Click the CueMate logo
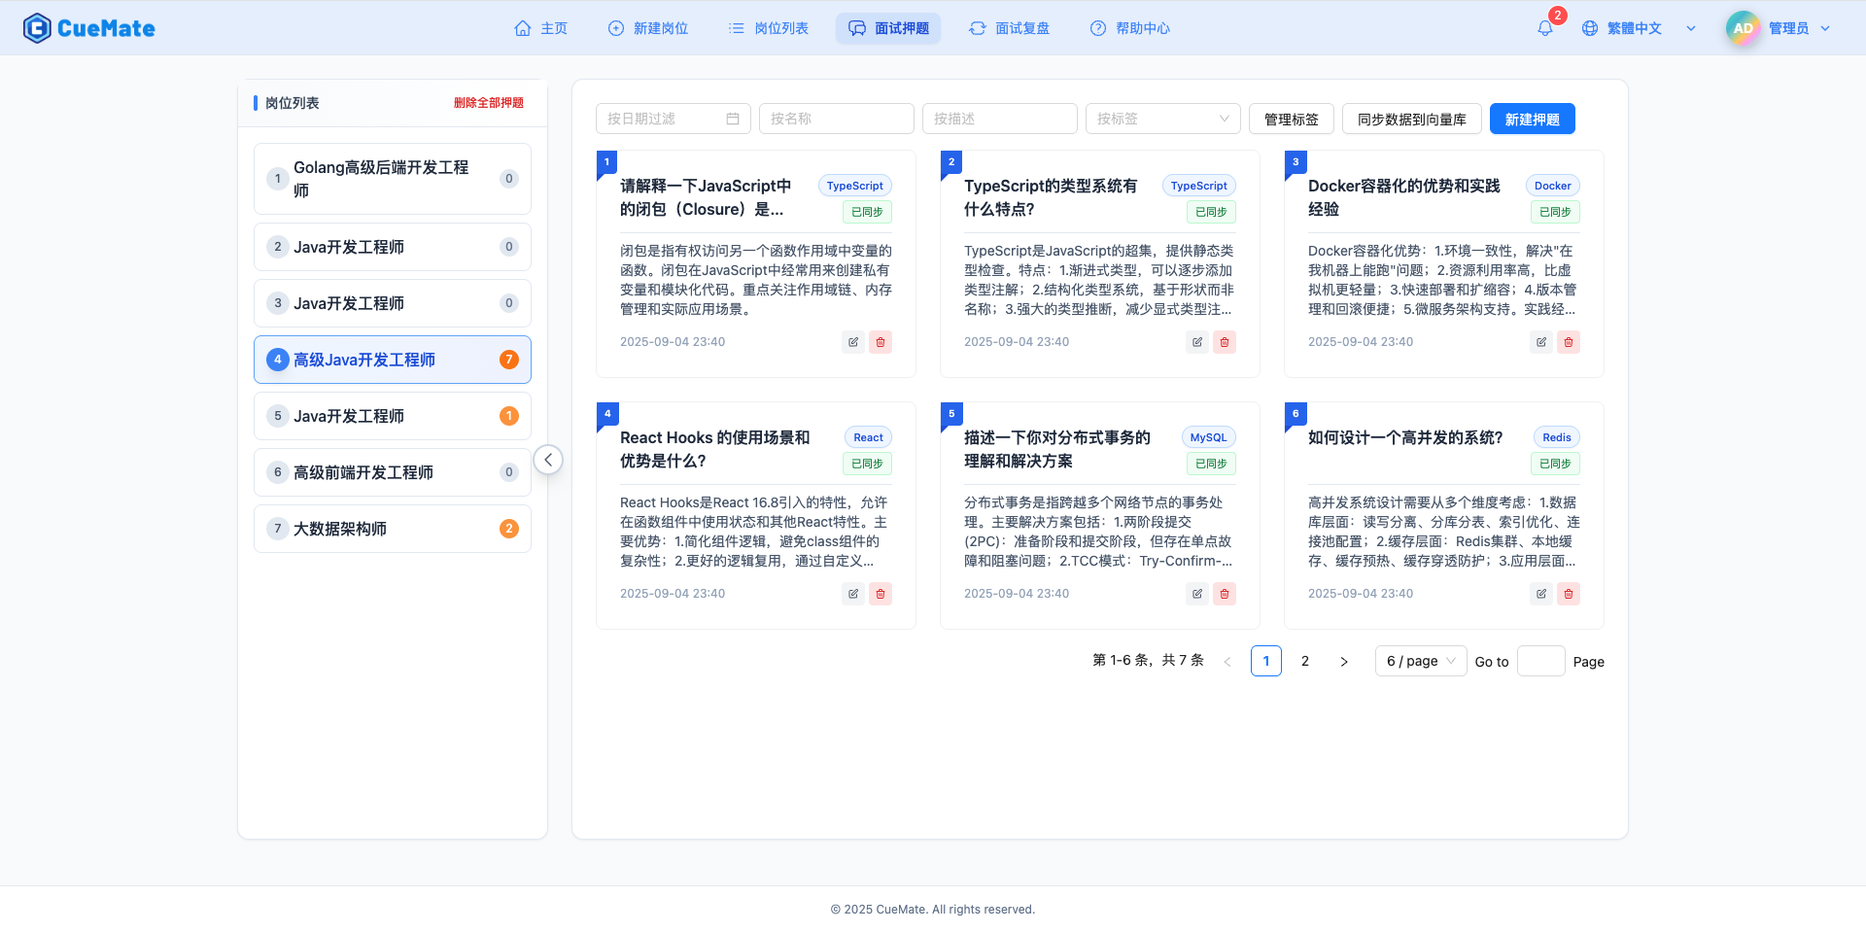The height and width of the screenshot is (932, 1866). tap(89, 28)
